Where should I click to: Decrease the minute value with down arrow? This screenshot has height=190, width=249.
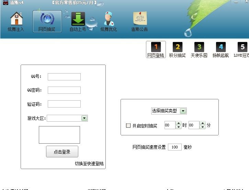(203, 127)
